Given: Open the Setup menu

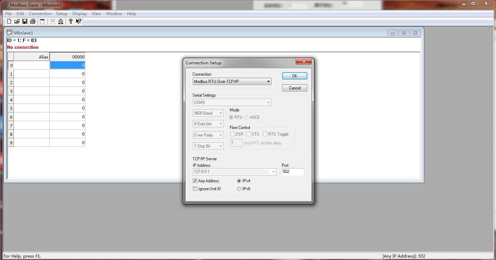Looking at the screenshot, I should coord(62,14).
